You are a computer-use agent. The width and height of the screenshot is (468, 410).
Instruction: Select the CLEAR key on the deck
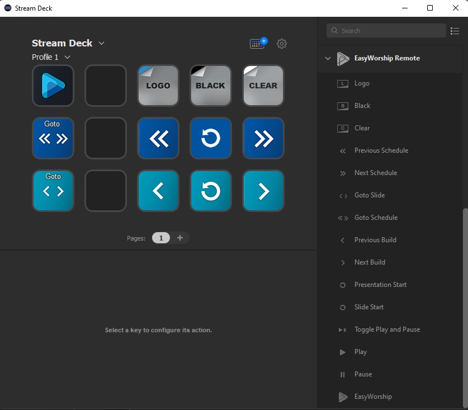[x=263, y=86]
